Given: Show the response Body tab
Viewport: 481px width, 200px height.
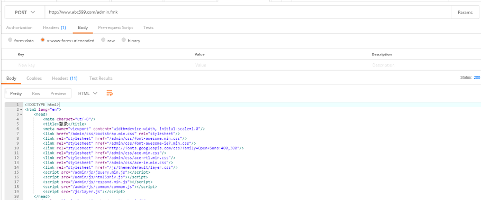Looking at the screenshot, I should [x=11, y=78].
